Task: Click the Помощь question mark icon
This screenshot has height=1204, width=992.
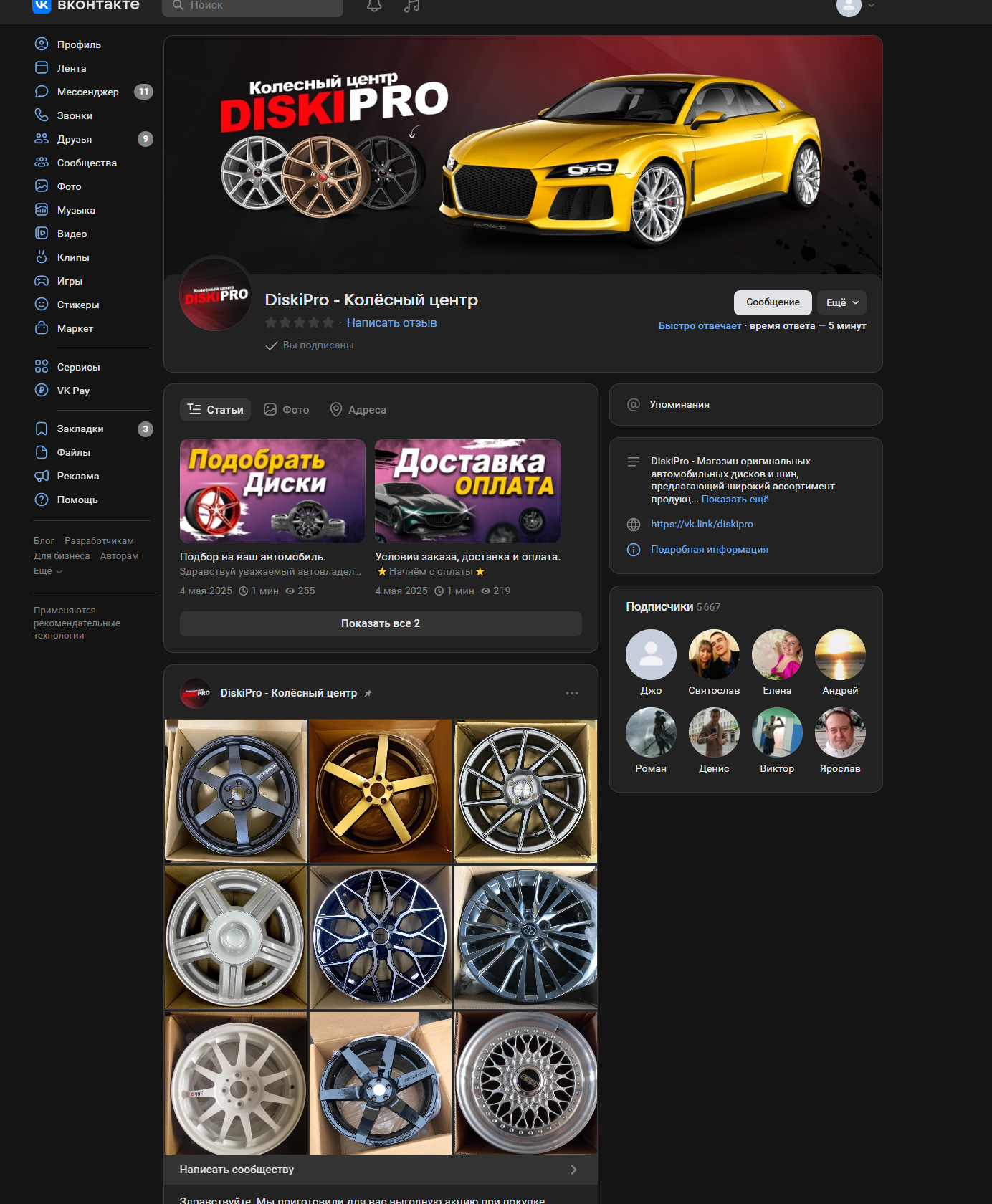Action: [42, 500]
